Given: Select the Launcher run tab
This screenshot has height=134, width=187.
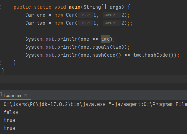Looking at the screenshot, I should click(x=13, y=96).
